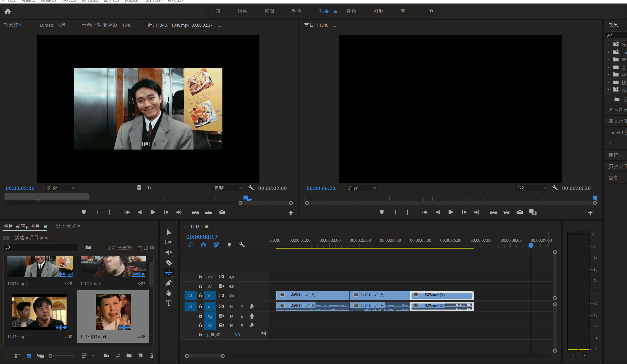
Task: Open 媒体浏览器 tab
Action: [68, 226]
